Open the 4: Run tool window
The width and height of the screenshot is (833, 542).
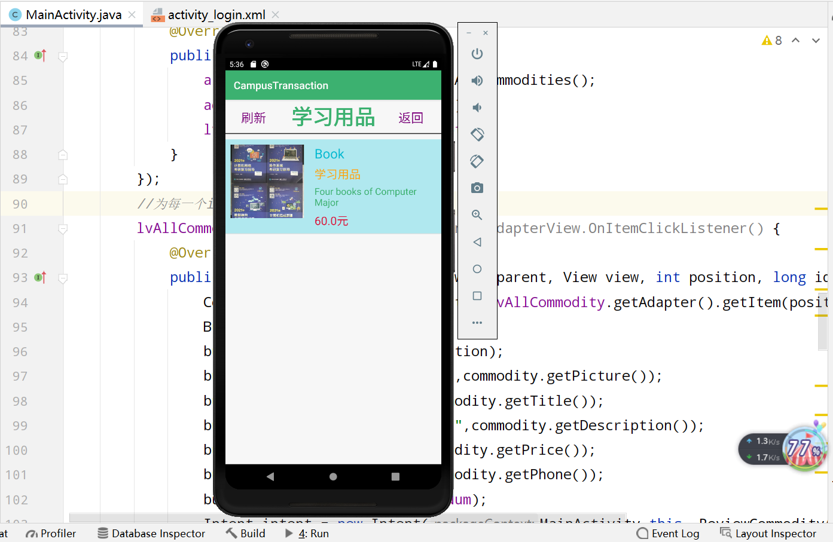[307, 533]
